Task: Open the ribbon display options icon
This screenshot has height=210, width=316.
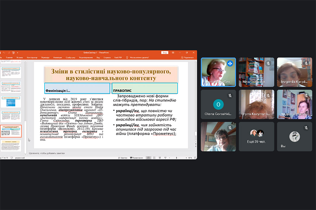Action: click(173, 52)
